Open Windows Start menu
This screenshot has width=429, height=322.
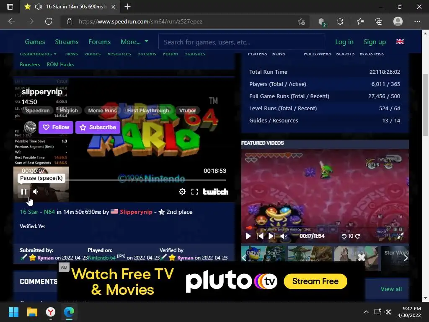(x=13, y=312)
